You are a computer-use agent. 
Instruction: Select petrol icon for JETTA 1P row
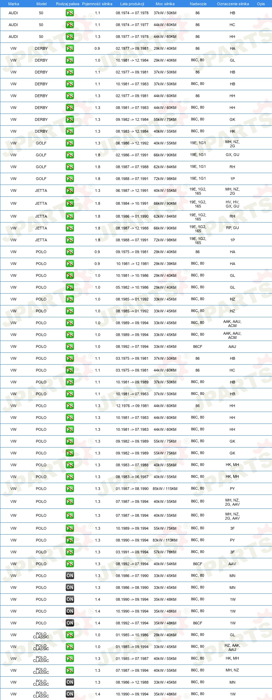pos(70,240)
